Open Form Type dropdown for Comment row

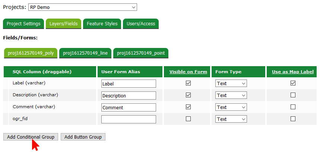click(x=231, y=107)
